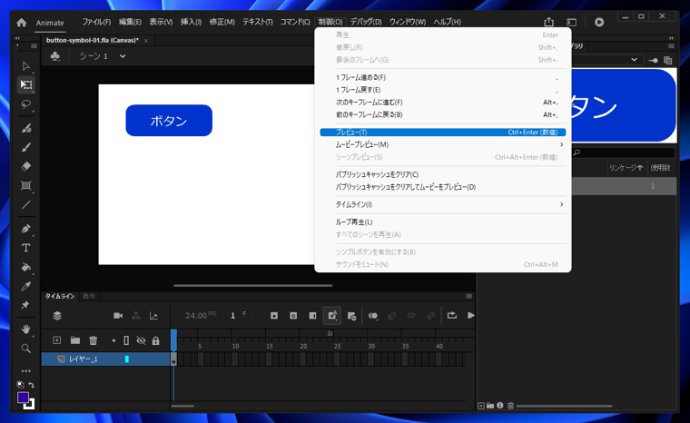This screenshot has height=423, width=690.
Task: Insert a frame using timeline button
Action: 312,316
